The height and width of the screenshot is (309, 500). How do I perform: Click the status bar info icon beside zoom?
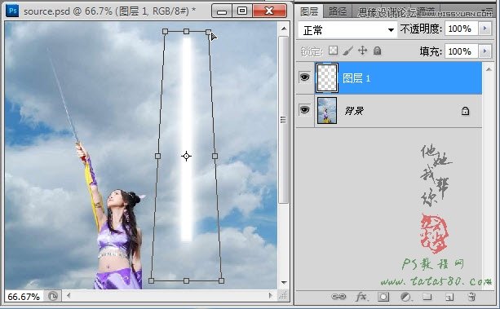click(53, 296)
